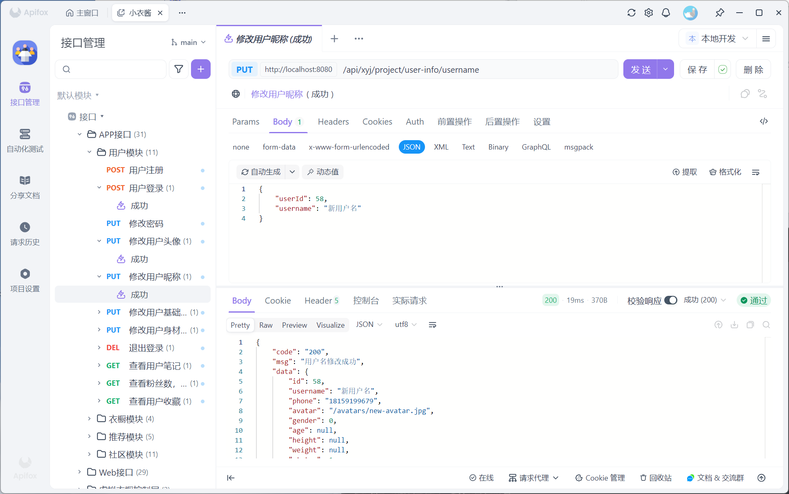
Task: Expand the 衣橱模块 folder
Action: pos(126,419)
